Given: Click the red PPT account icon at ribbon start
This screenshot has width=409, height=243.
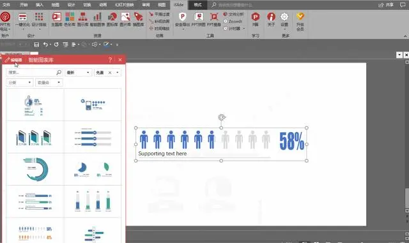Looking at the screenshot, I should tap(5, 17).
